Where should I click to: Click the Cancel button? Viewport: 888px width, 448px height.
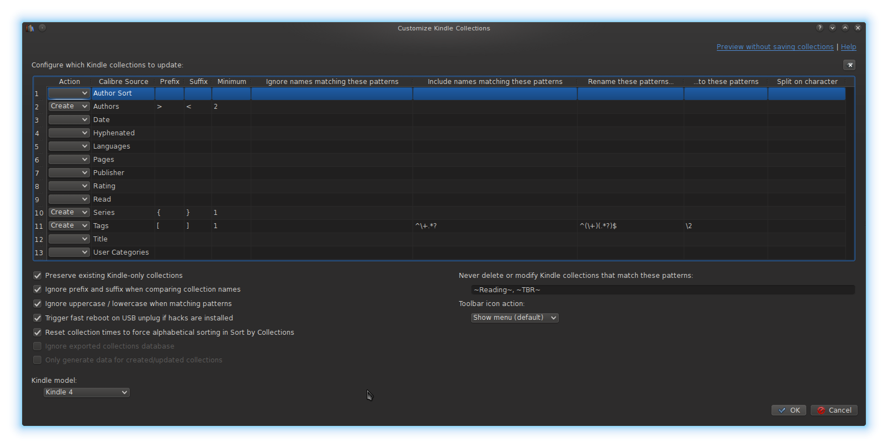(x=834, y=410)
